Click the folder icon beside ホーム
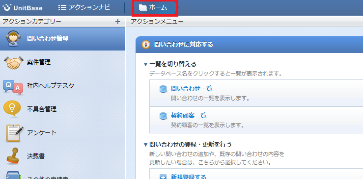The height and width of the screenshot is (179, 363). point(142,8)
